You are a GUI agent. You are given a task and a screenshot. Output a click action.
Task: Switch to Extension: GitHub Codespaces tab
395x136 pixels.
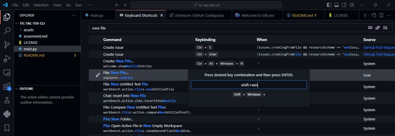199,15
